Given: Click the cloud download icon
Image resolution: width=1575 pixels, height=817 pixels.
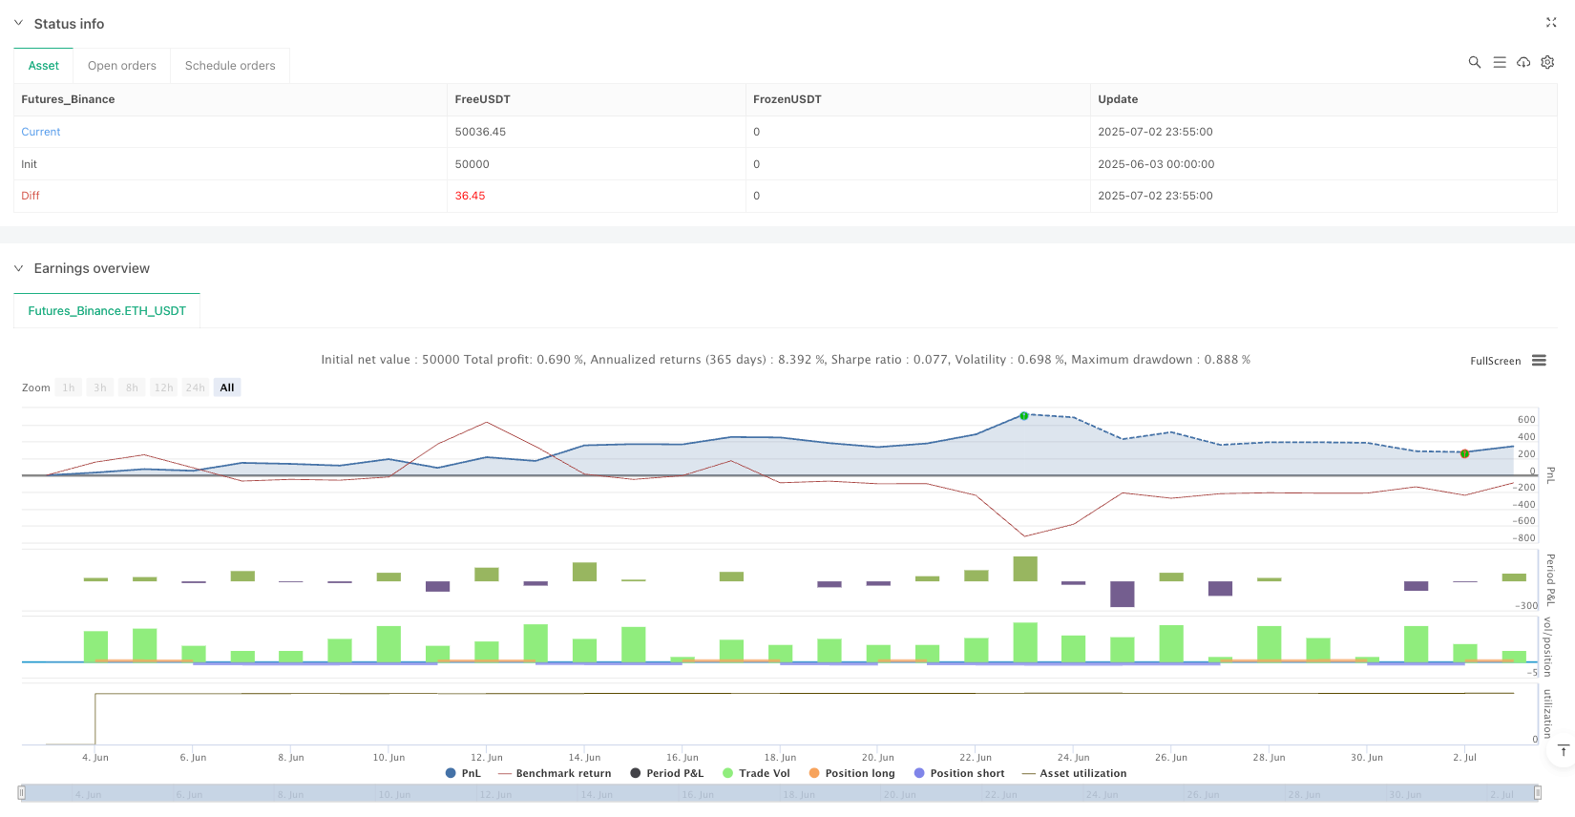Looking at the screenshot, I should click(x=1523, y=62).
